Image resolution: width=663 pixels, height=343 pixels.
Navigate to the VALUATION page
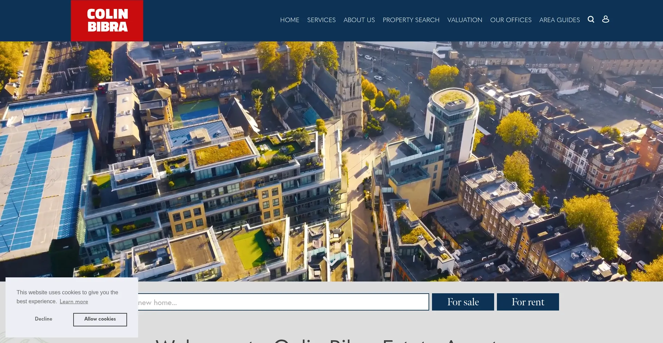point(464,20)
